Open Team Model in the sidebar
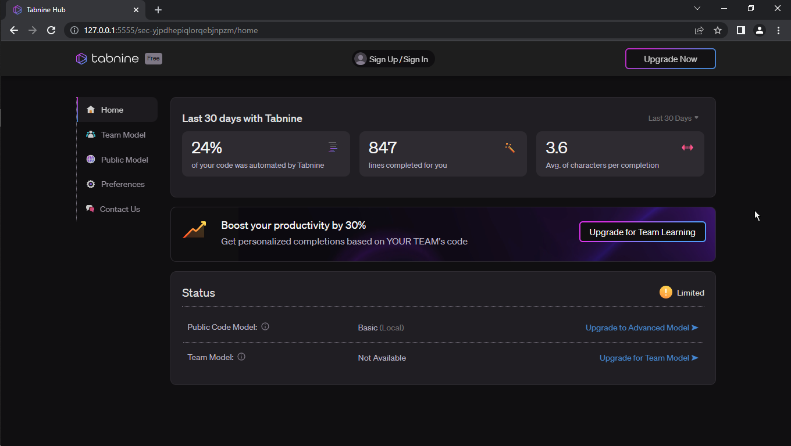This screenshot has width=791, height=446. (117, 135)
